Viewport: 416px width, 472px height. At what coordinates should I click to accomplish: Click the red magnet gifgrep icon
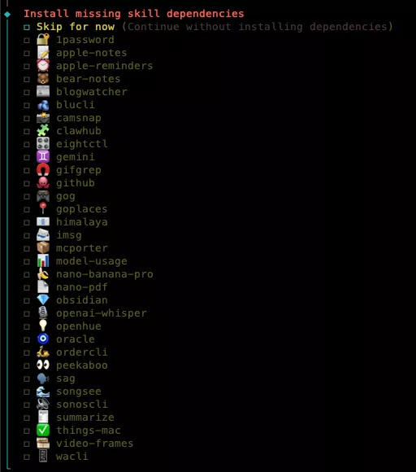coord(43,170)
